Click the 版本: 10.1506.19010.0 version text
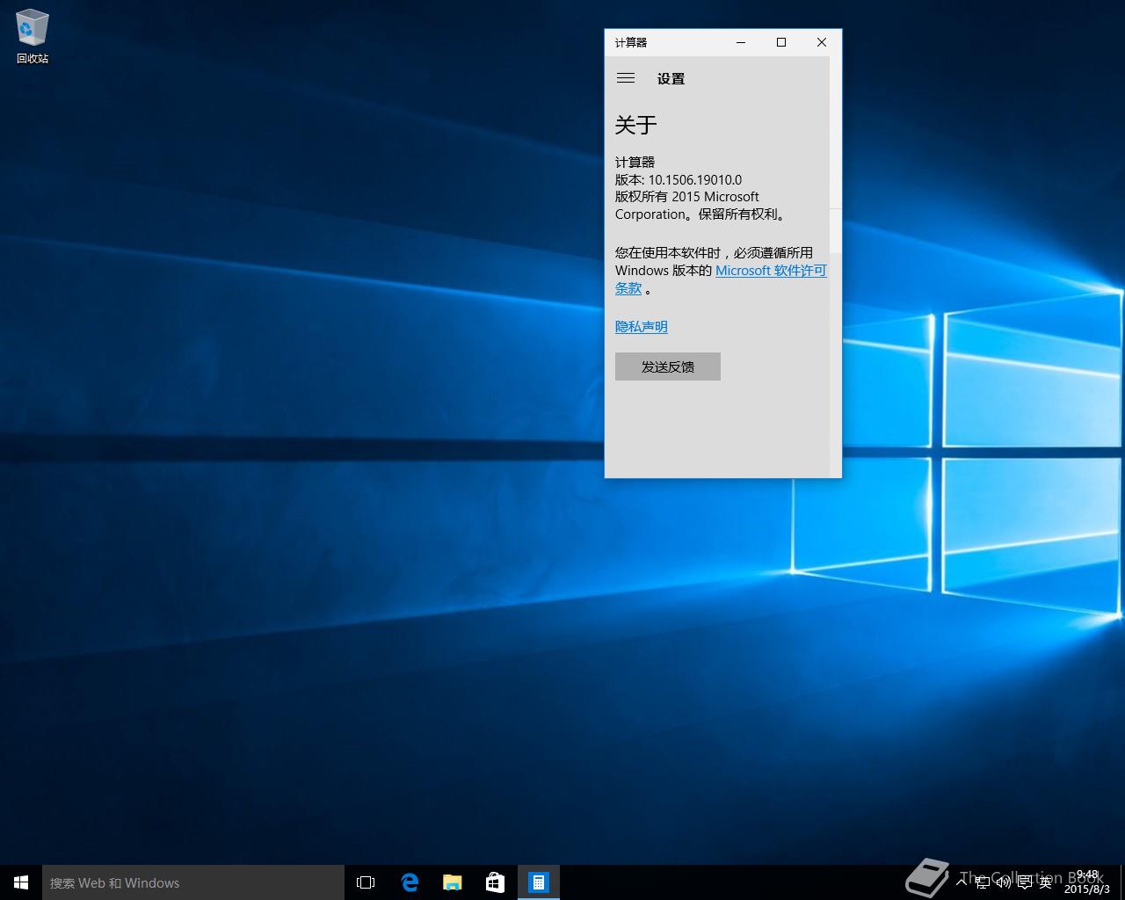1125x900 pixels. [679, 179]
